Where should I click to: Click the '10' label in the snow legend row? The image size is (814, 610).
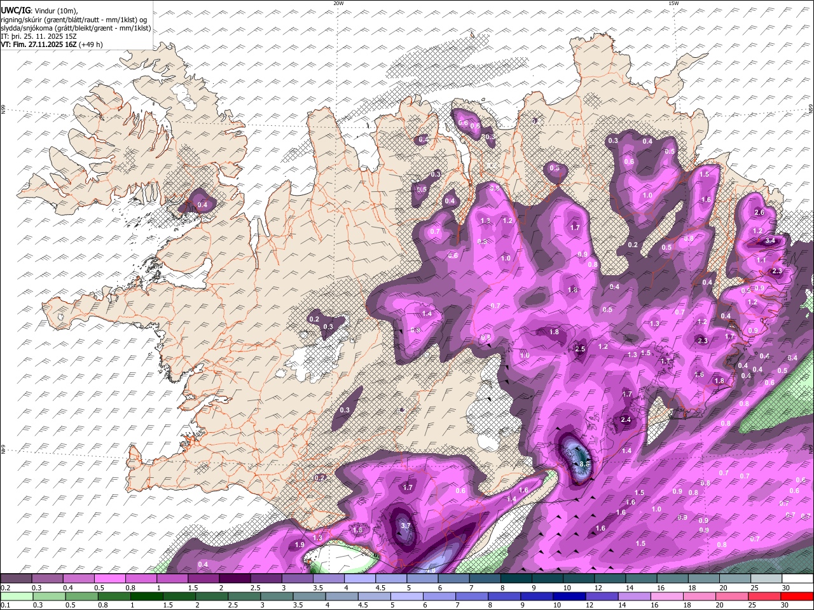pyautogui.click(x=567, y=588)
